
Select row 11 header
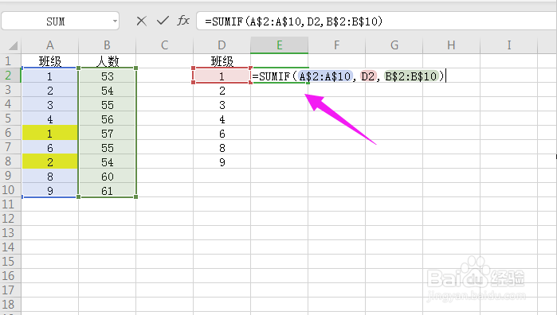tap(10, 204)
